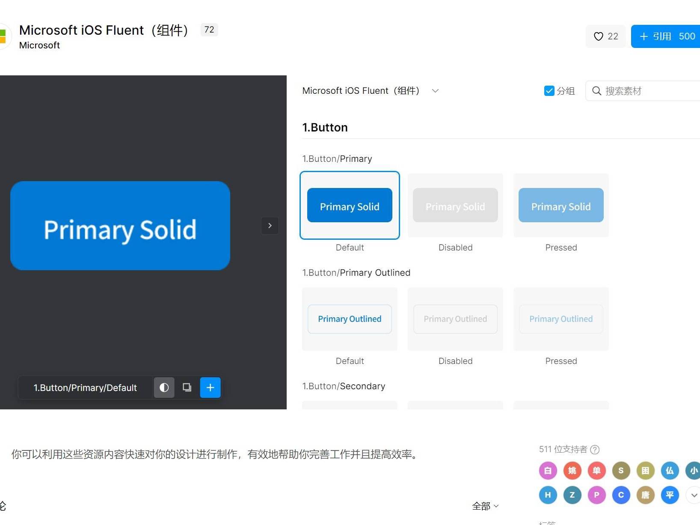Click the tan 唐 supporter avatar
This screenshot has height=525, width=700.
tap(645, 495)
